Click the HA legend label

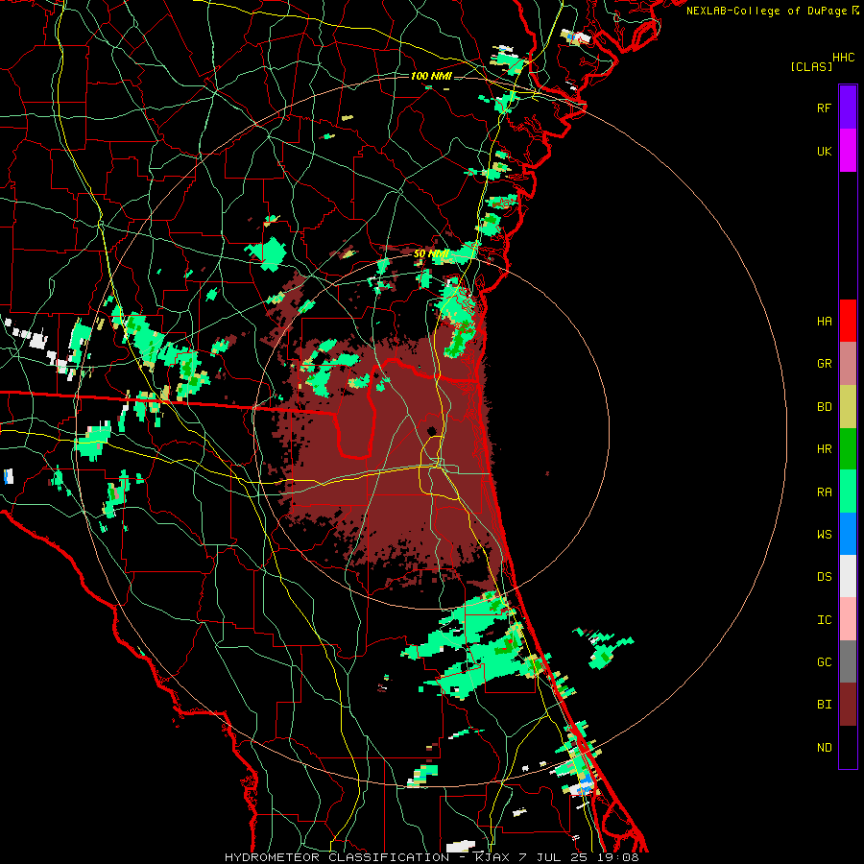tap(824, 322)
